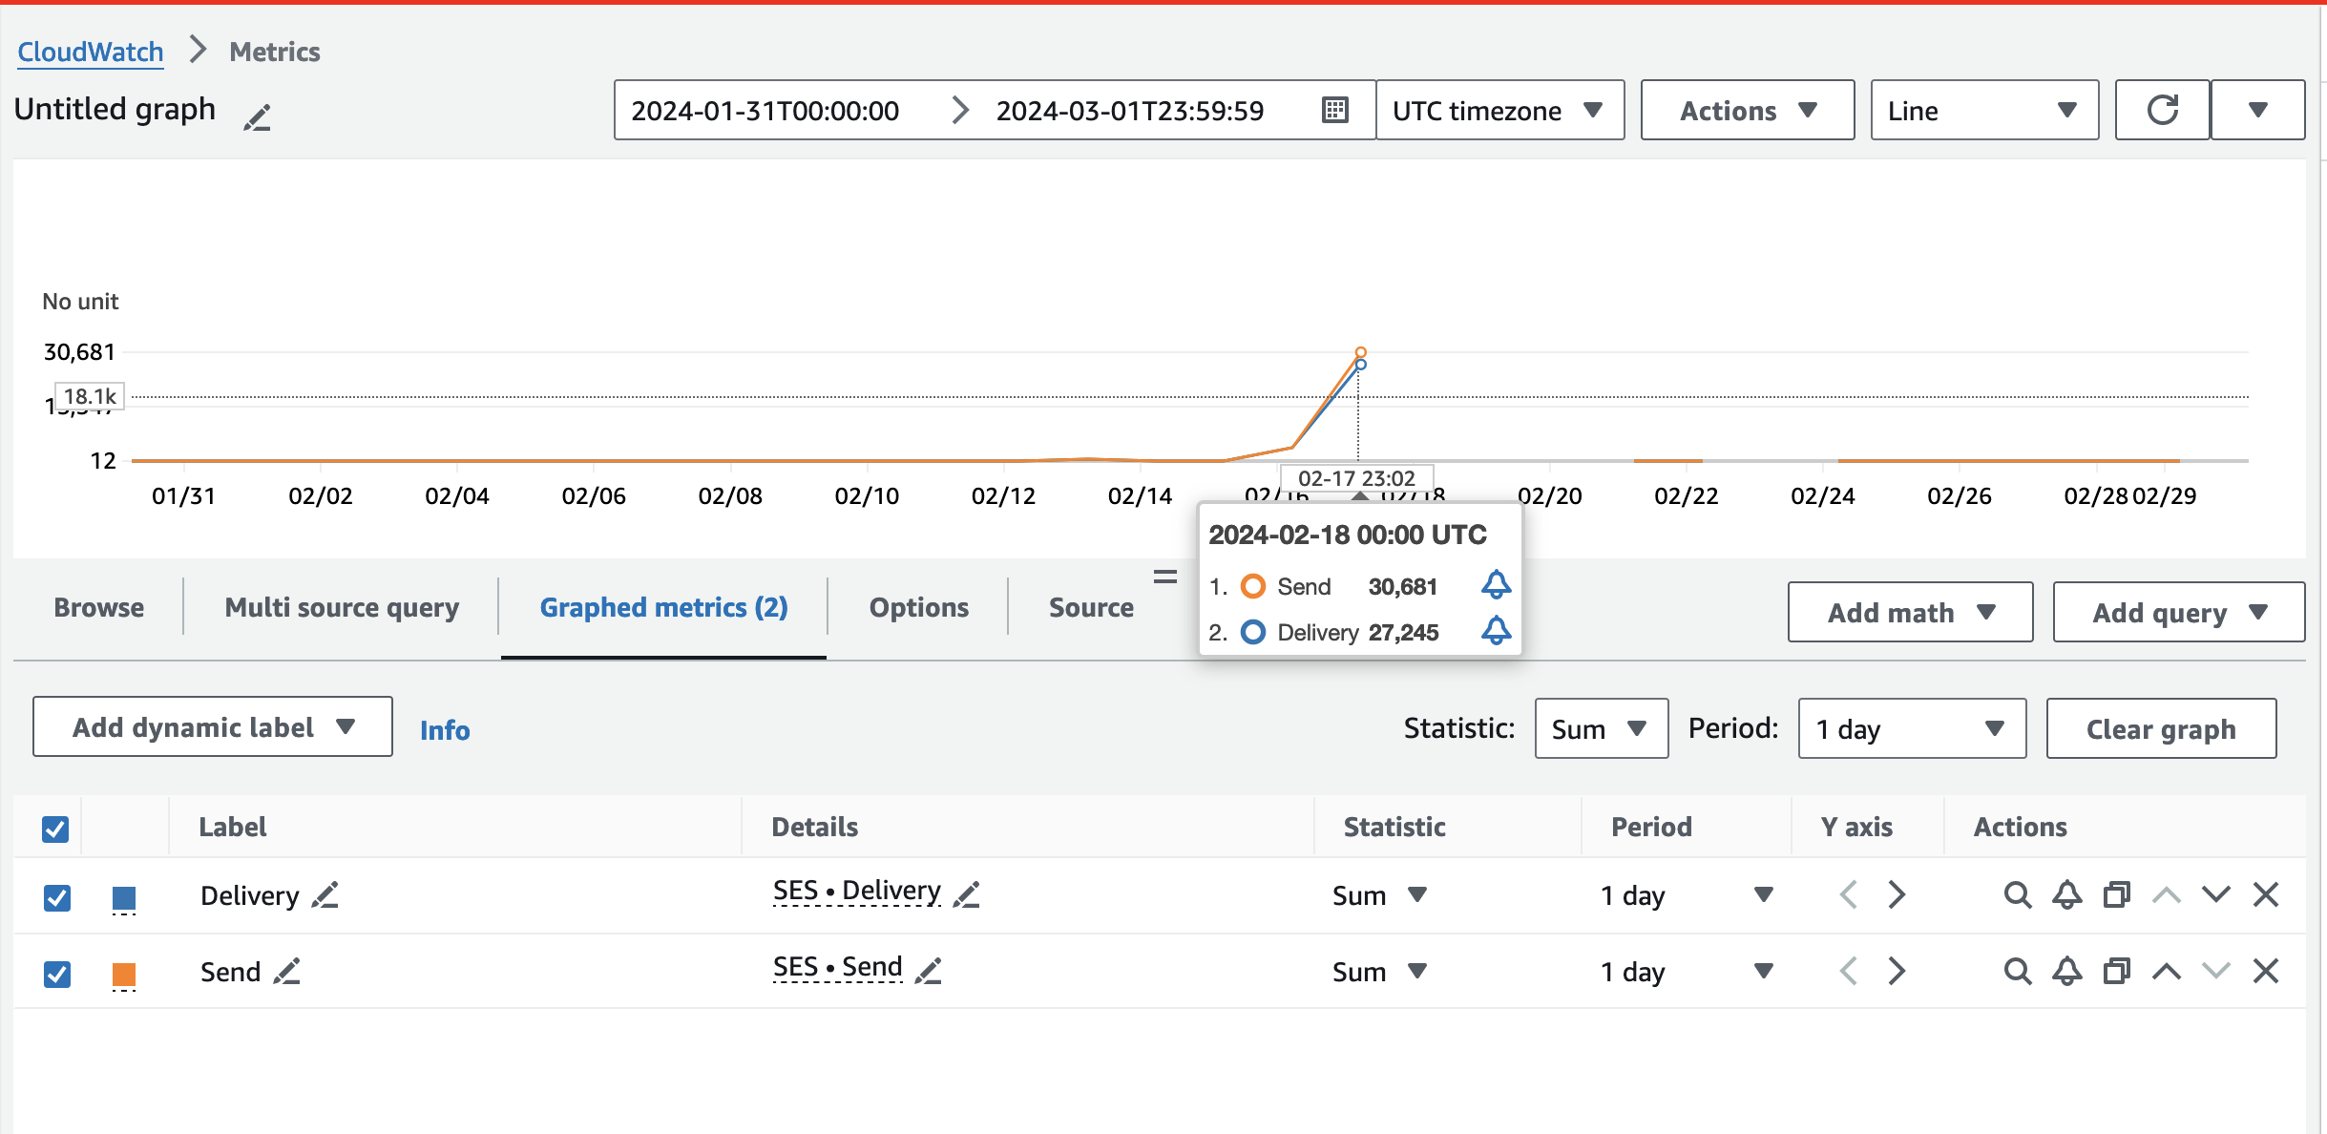Duplicate the Delivery metric row
2327x1134 pixels.
pos(2116,895)
